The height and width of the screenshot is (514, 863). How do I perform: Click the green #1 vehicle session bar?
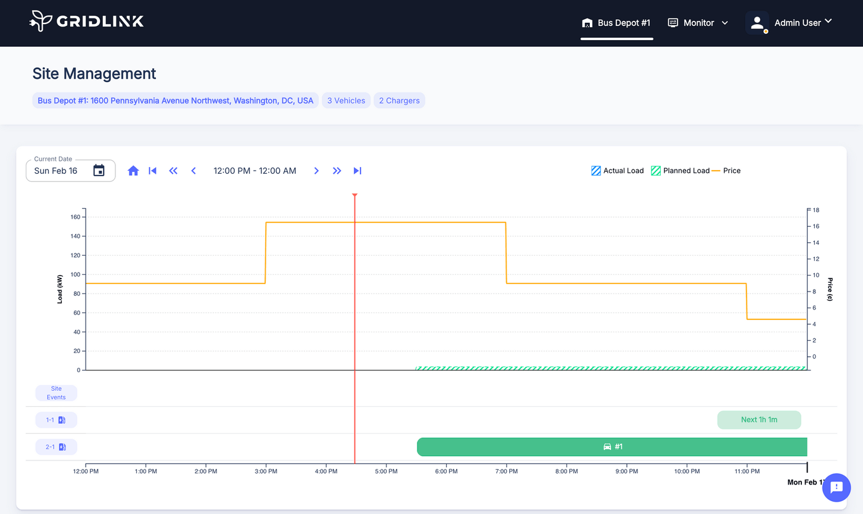tap(612, 447)
